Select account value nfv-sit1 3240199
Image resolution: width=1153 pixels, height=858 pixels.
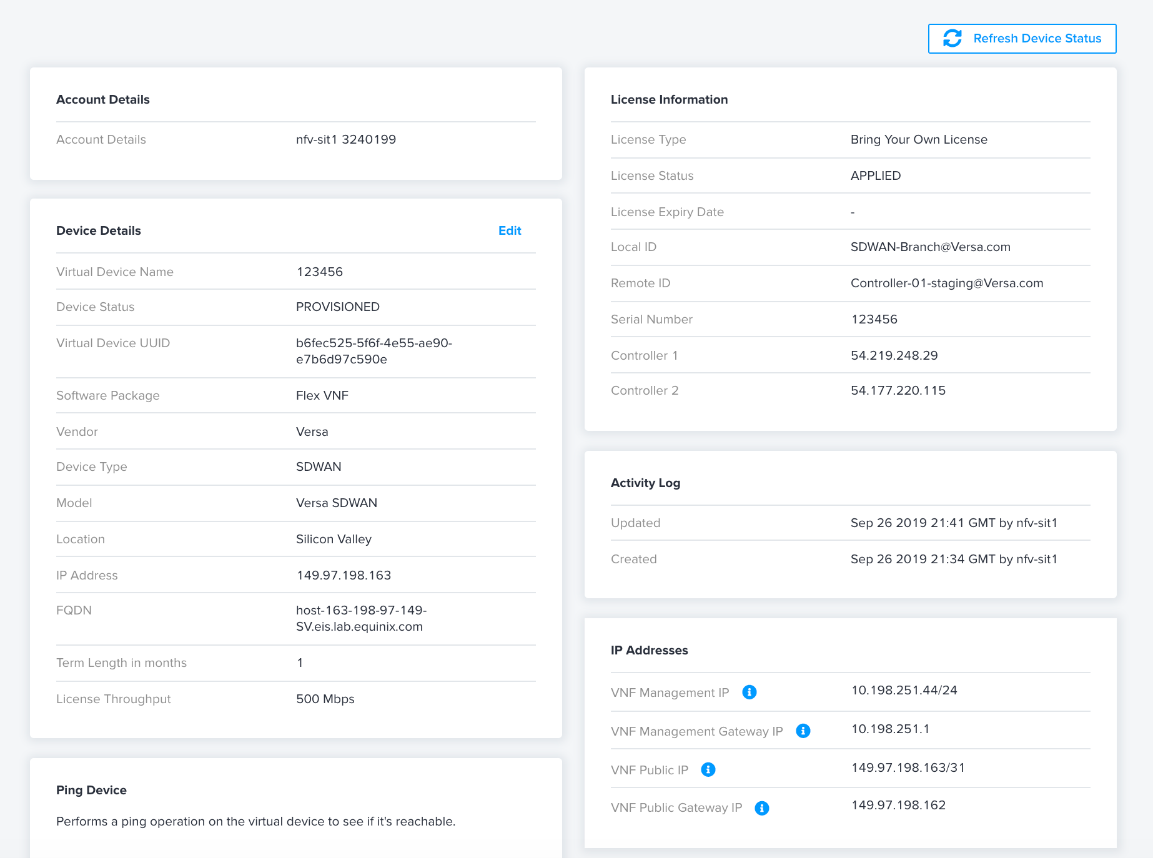pyautogui.click(x=346, y=139)
